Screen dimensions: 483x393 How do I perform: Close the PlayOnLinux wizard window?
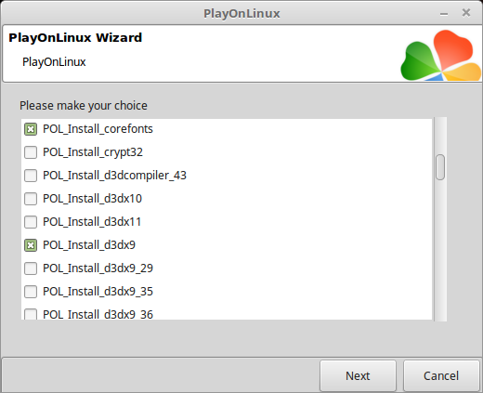tap(466, 13)
